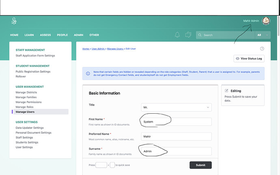Image resolution: width=280 pixels, height=175 pixels.
Task: Click the First Name input field
Action: (x=177, y=122)
